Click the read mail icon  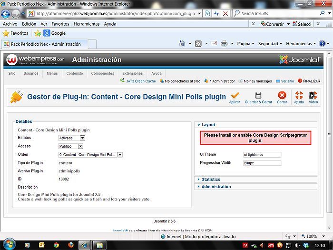[x=214, y=43]
